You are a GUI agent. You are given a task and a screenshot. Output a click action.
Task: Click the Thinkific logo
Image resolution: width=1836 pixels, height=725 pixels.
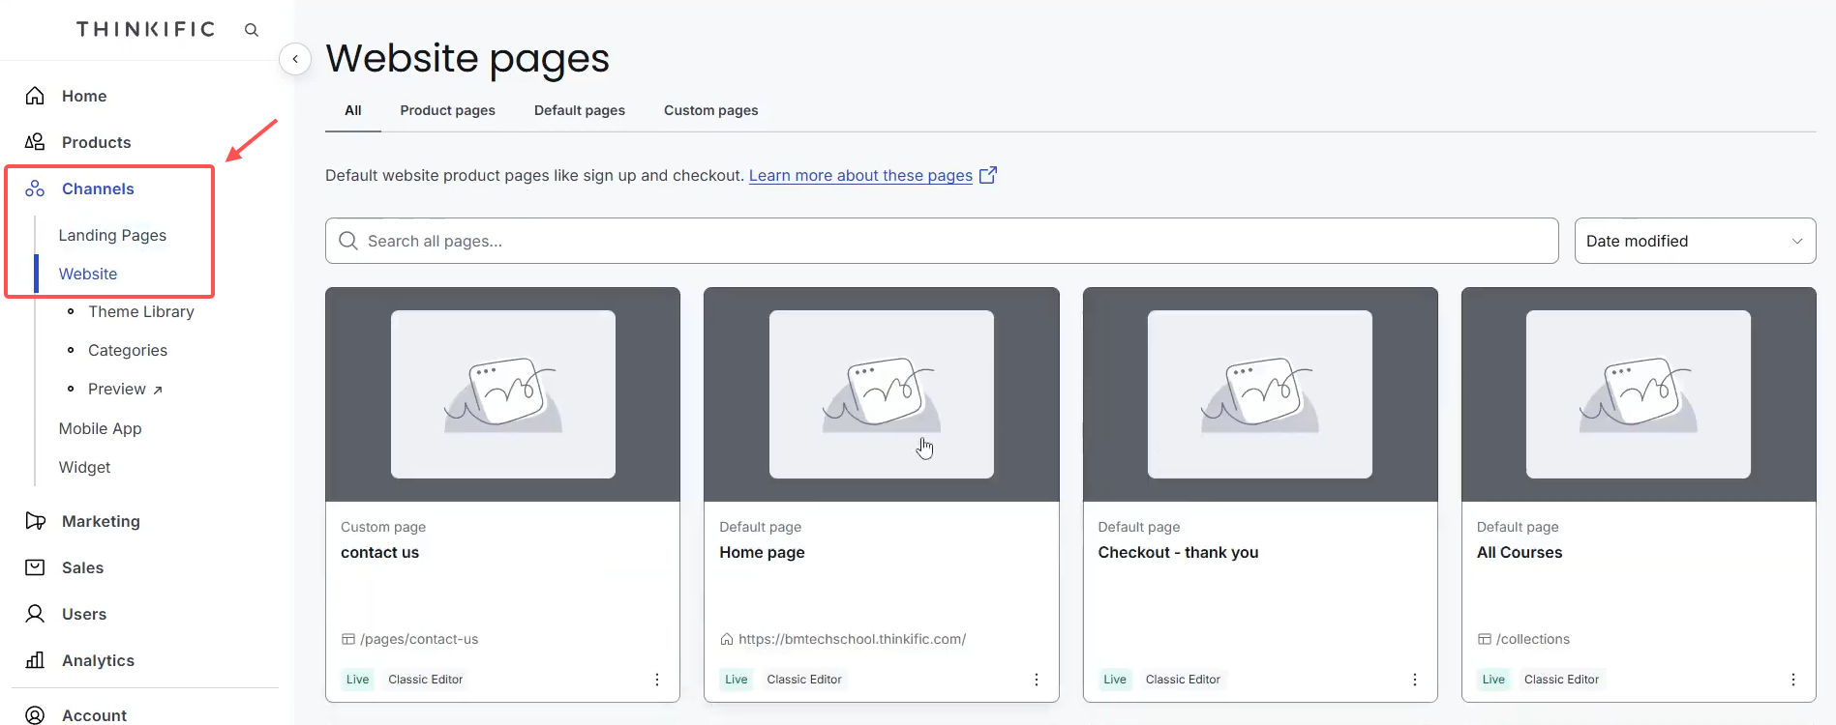[146, 29]
